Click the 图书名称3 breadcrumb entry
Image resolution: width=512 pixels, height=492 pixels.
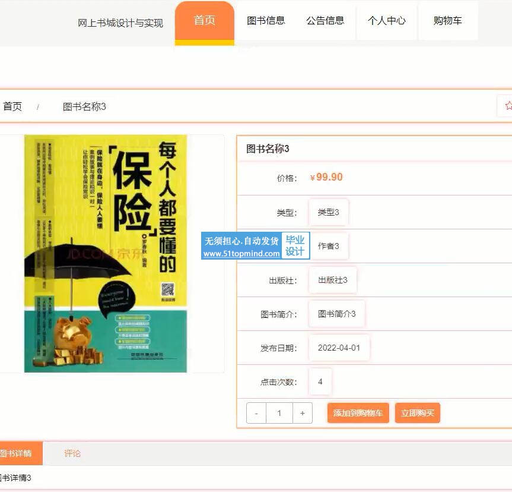tap(84, 106)
